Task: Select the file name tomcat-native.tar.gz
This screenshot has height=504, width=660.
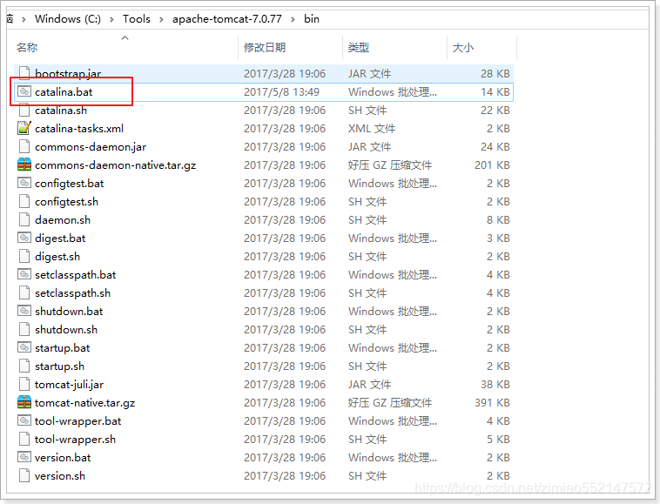Action: 84,403
